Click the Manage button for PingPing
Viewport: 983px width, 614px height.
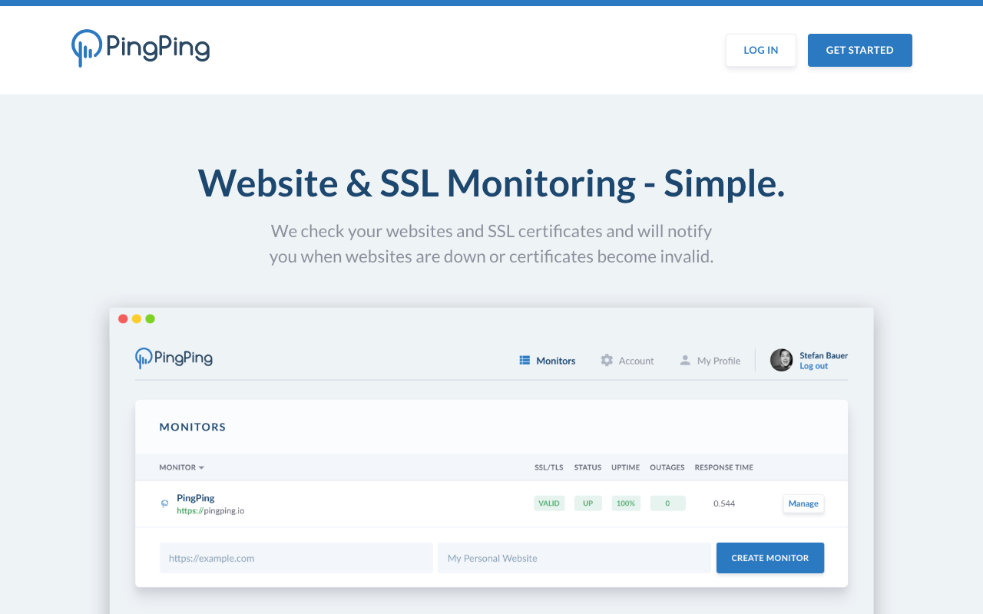coord(803,503)
